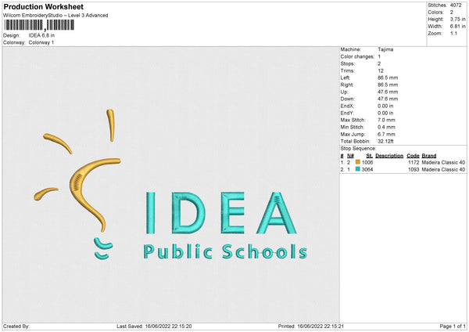Click the 'Description' column header

point(389,156)
